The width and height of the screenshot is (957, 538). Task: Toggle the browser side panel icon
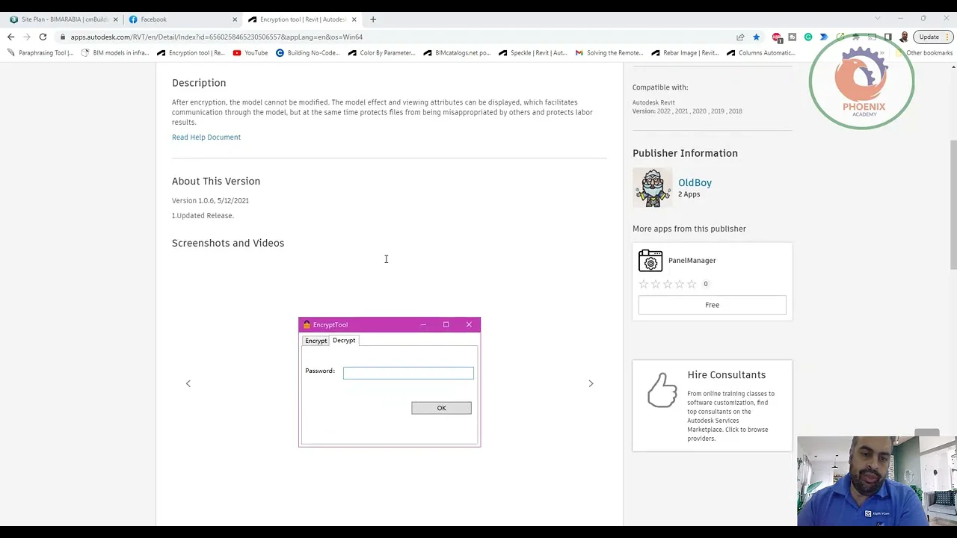[887, 37]
